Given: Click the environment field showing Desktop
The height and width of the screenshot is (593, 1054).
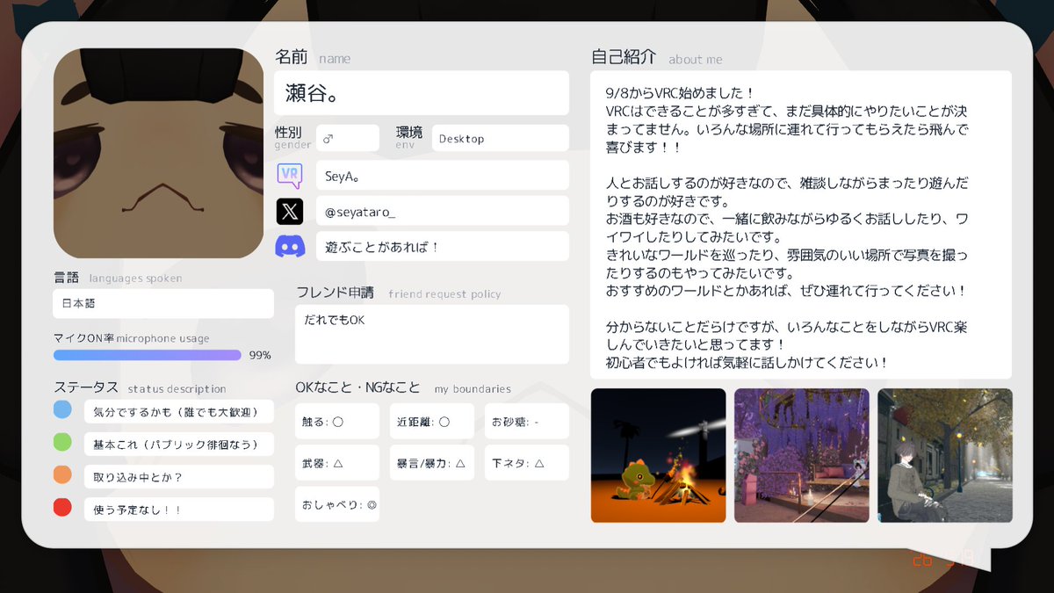Looking at the screenshot, I should click(501, 138).
